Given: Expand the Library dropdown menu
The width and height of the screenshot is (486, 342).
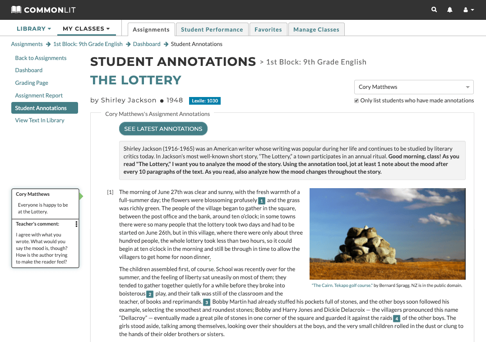Looking at the screenshot, I should [x=34, y=29].
